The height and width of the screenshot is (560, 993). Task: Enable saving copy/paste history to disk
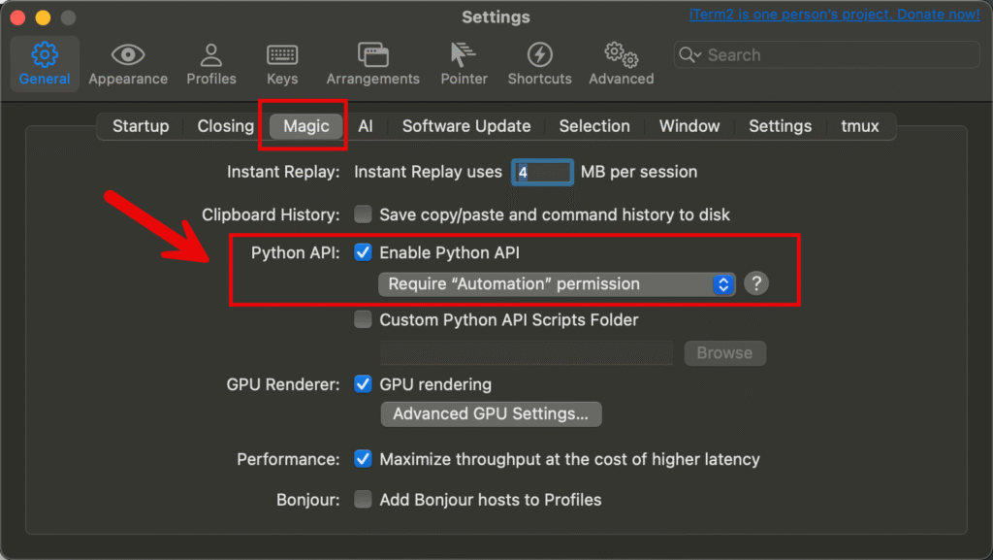coord(363,214)
